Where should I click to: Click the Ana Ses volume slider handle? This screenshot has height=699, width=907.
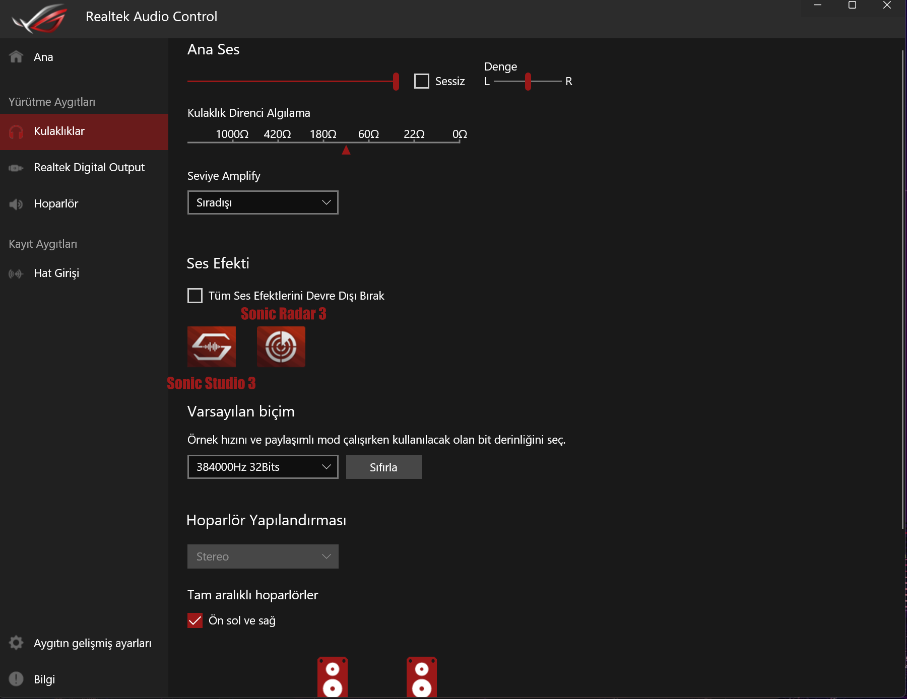pos(396,81)
